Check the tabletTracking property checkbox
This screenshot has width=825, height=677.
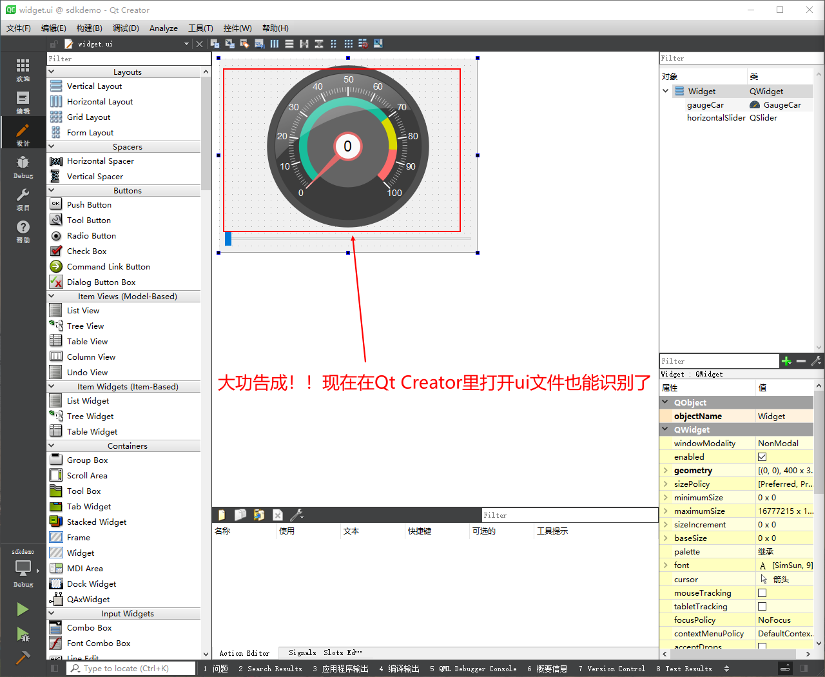point(762,606)
